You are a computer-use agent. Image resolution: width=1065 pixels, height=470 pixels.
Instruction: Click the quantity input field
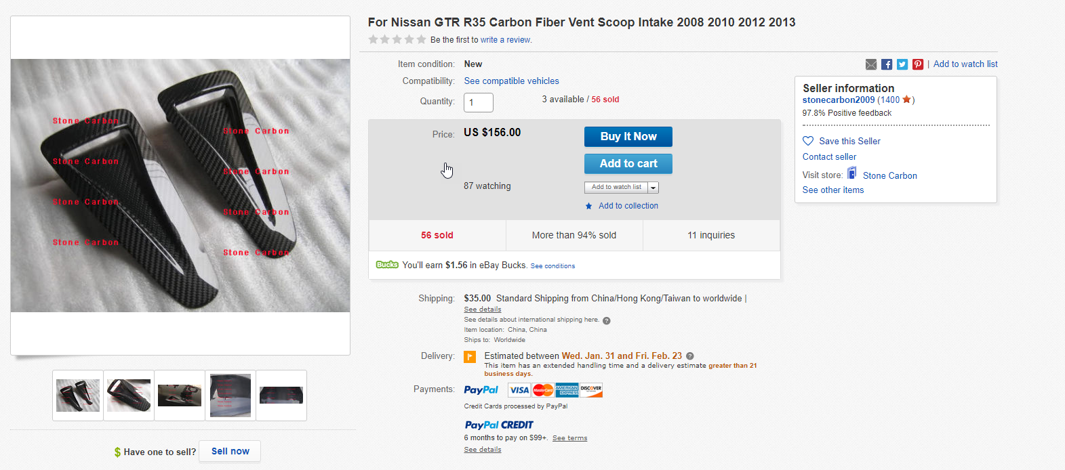point(479,102)
